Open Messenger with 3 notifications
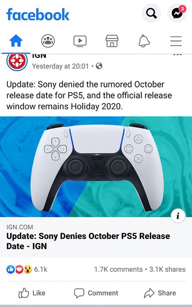 click(177, 13)
